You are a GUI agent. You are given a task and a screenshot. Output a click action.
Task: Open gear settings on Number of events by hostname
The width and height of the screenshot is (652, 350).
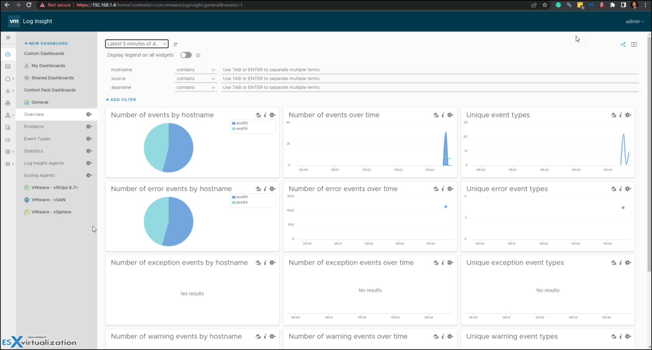272,114
